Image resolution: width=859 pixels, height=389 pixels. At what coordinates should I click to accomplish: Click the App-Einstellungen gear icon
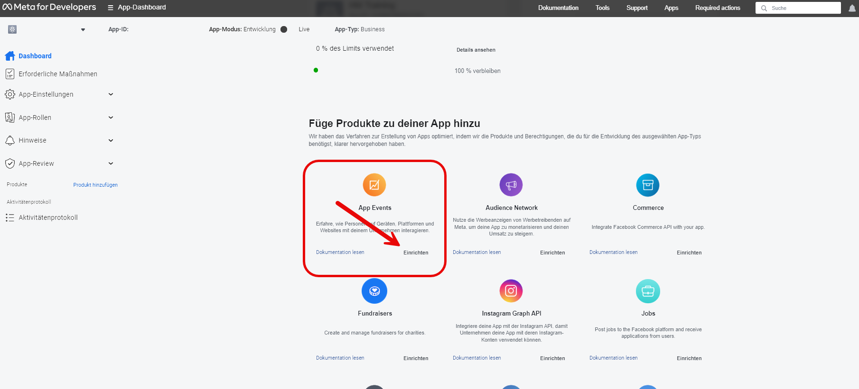click(10, 94)
